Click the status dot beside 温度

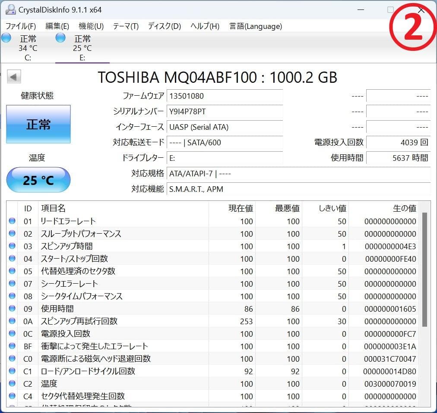[13, 384]
